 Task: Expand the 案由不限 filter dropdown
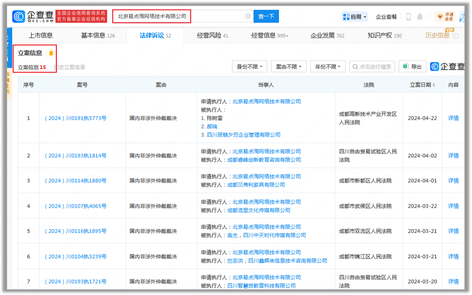pyautogui.click(x=288, y=67)
